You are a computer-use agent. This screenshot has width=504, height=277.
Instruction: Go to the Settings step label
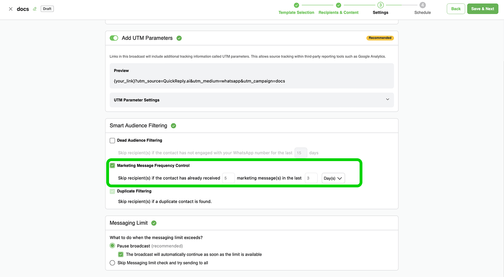(x=380, y=13)
